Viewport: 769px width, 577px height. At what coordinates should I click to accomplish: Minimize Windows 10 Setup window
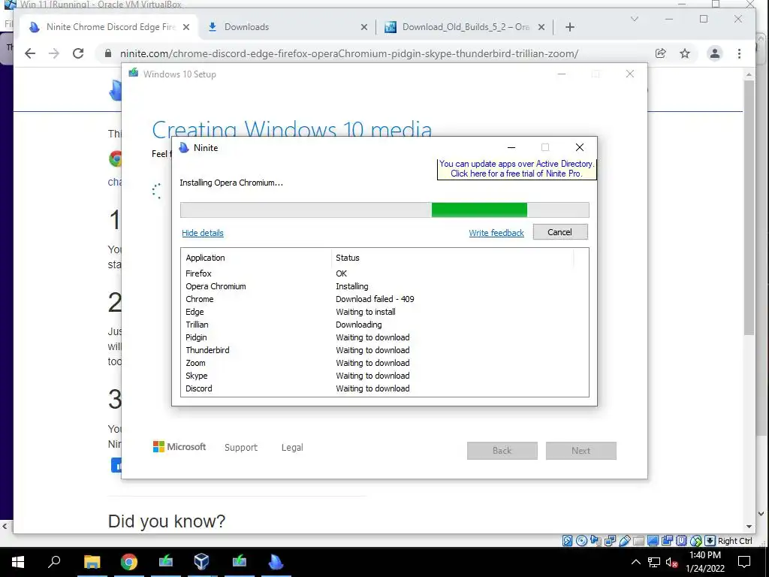pos(562,74)
